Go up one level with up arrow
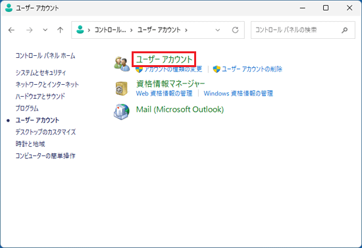The height and width of the screenshot is (248, 362). [61, 30]
